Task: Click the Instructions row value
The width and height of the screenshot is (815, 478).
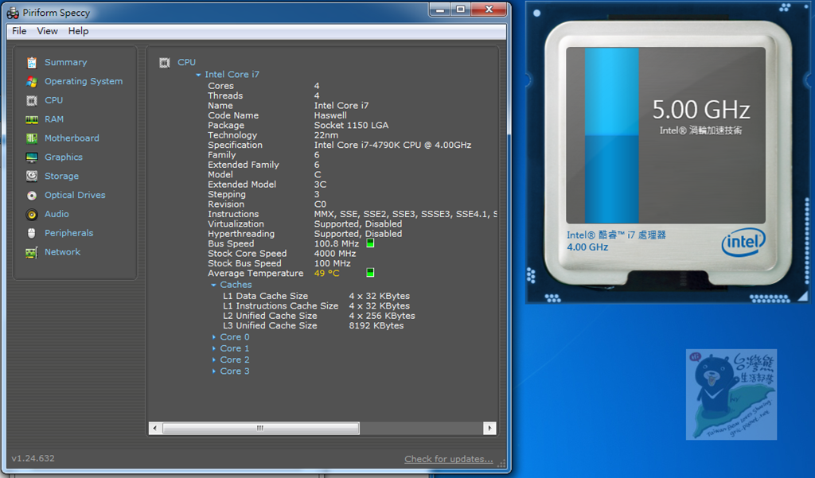Action: [x=405, y=214]
